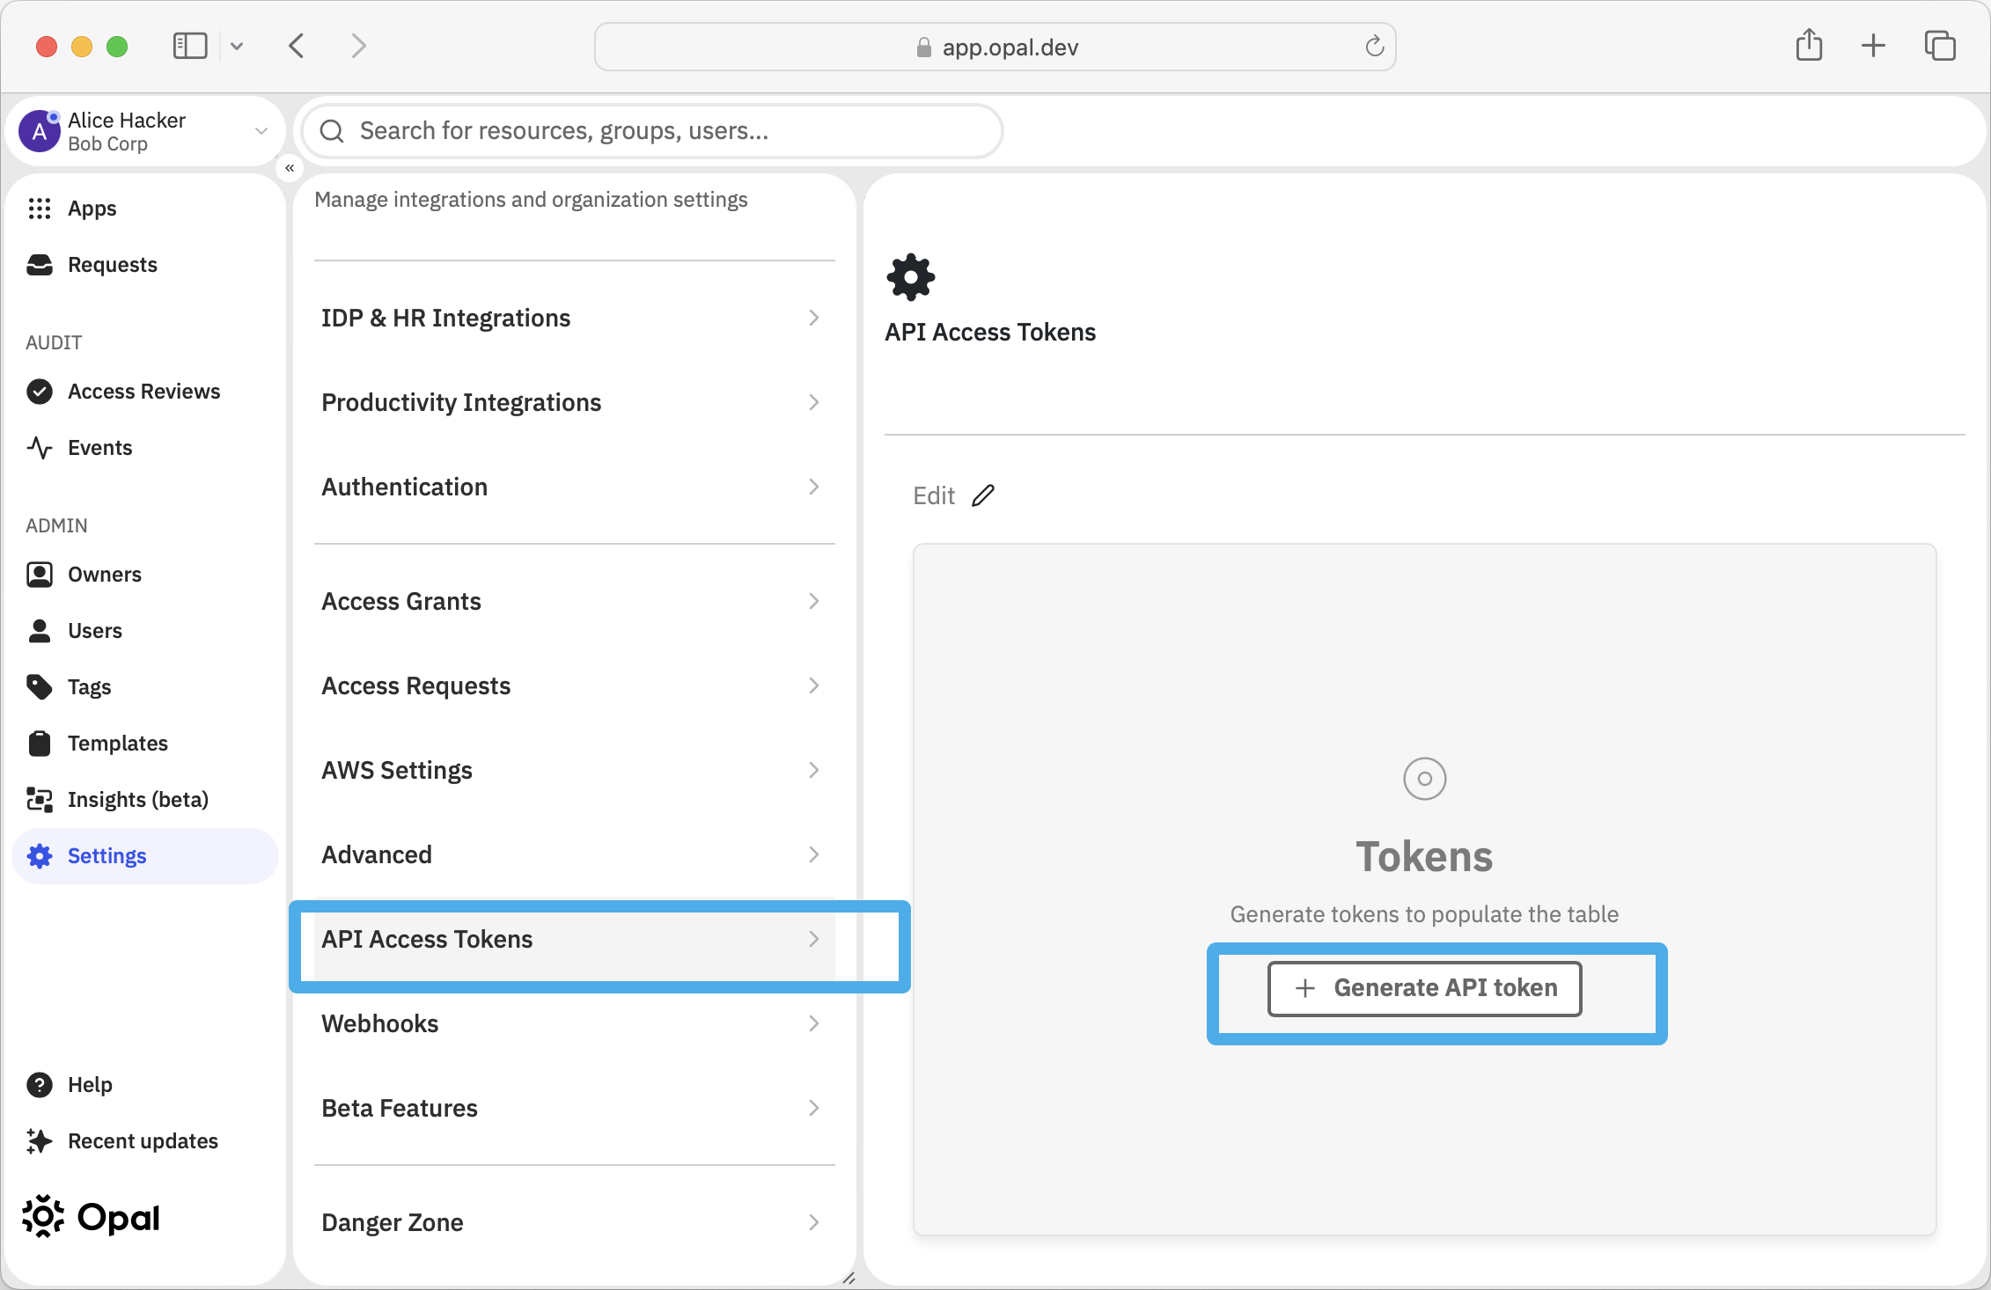Open Insights (beta) icon
The height and width of the screenshot is (1290, 1991).
click(x=40, y=800)
